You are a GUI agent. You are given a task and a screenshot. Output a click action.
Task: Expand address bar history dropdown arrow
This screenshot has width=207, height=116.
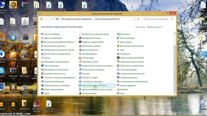point(135,19)
